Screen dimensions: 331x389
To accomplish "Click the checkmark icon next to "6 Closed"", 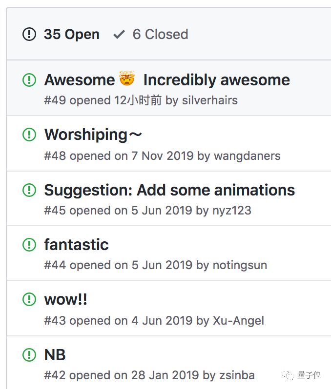I will pyautogui.click(x=119, y=34).
